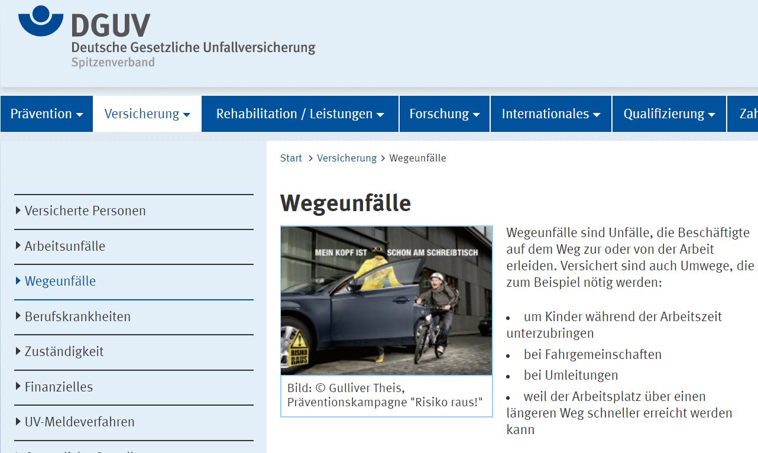The image size is (758, 453).
Task: Click the DGUV logo icon
Action: (x=41, y=20)
